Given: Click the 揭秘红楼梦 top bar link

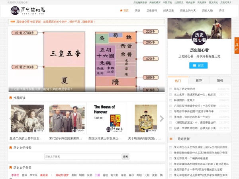Looking at the screenshot, I should pos(155,2).
